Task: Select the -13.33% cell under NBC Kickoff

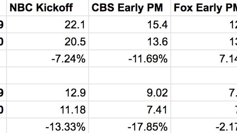Action: point(48,126)
